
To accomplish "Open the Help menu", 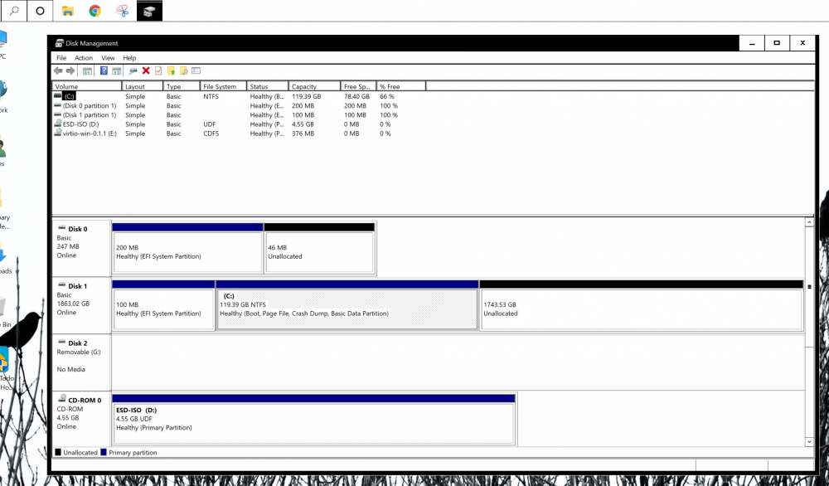I will (129, 58).
